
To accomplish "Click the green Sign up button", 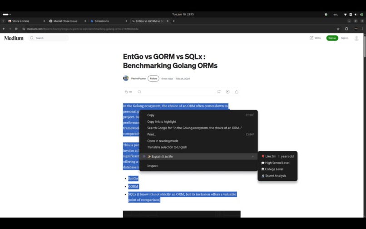I will coord(332,38).
